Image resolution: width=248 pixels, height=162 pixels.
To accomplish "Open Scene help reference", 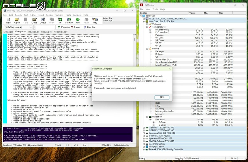I will coord(75,27).
